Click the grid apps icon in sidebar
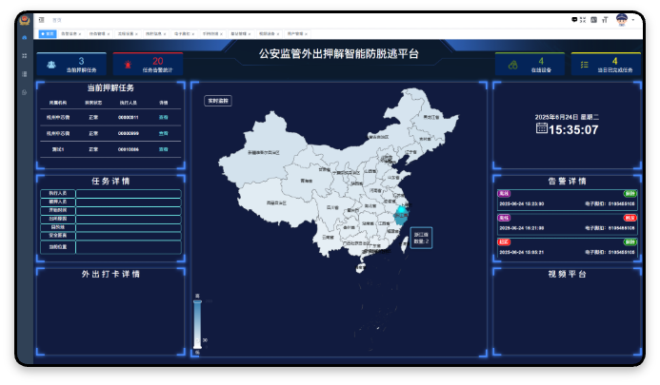 [x=25, y=55]
